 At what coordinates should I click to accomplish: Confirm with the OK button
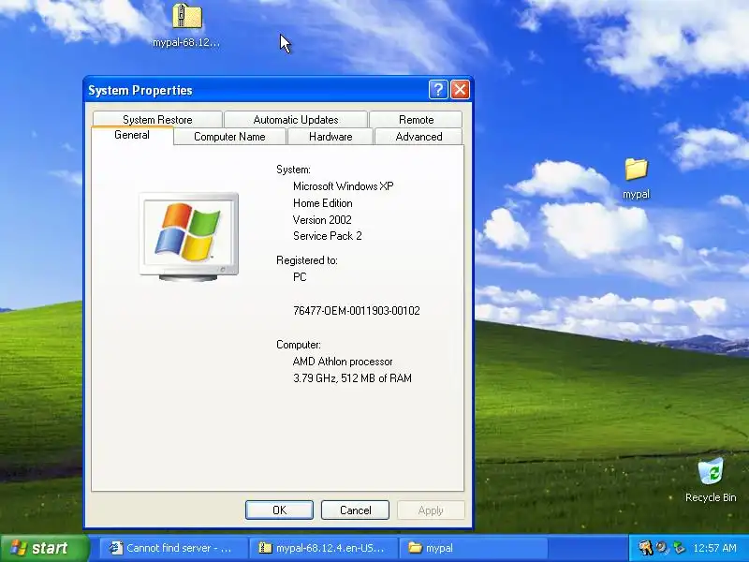point(279,510)
